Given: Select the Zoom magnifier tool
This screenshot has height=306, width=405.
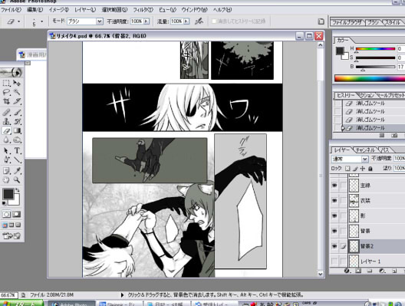Looking at the screenshot, I should click(17, 179).
